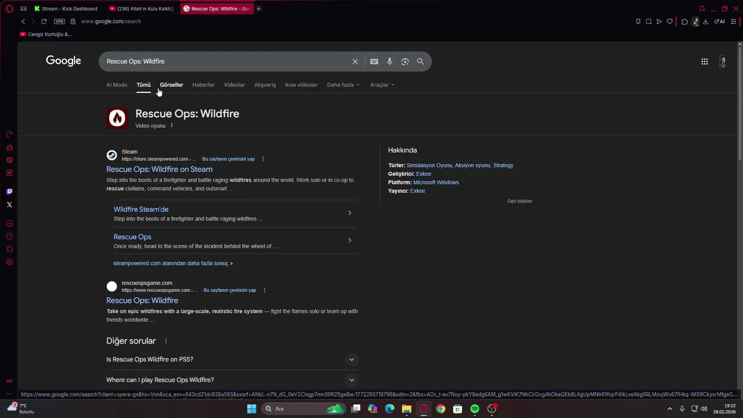743x418 pixels.
Task: Select the Videolar search tab
Action: [235, 85]
